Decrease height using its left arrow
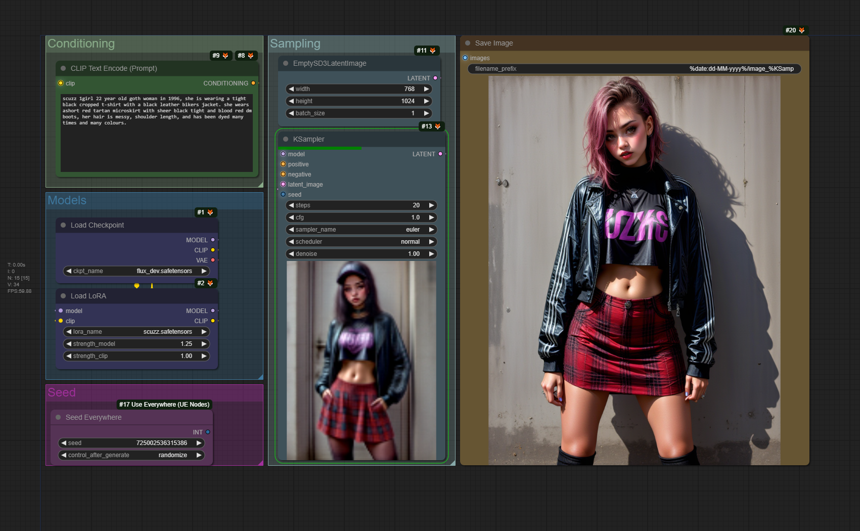The image size is (860, 531). pos(291,101)
